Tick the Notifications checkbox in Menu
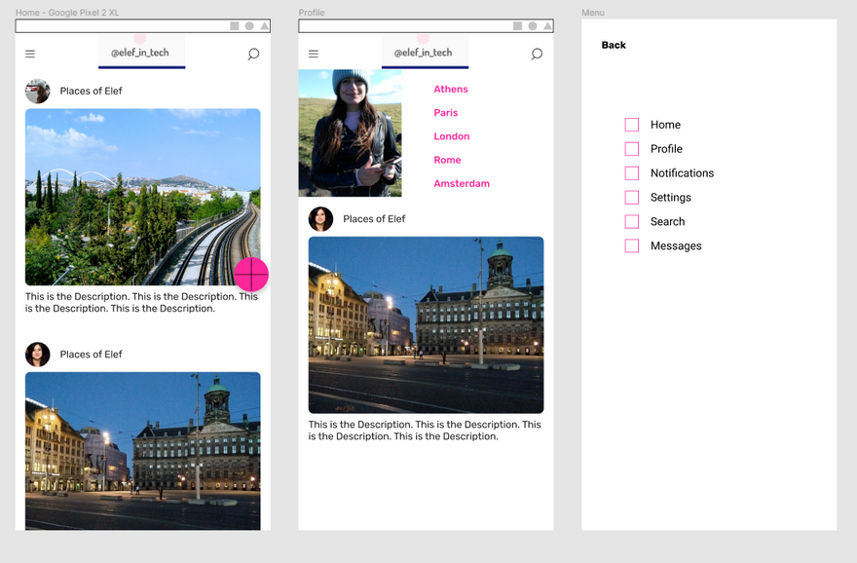The width and height of the screenshot is (857, 563). (x=632, y=173)
